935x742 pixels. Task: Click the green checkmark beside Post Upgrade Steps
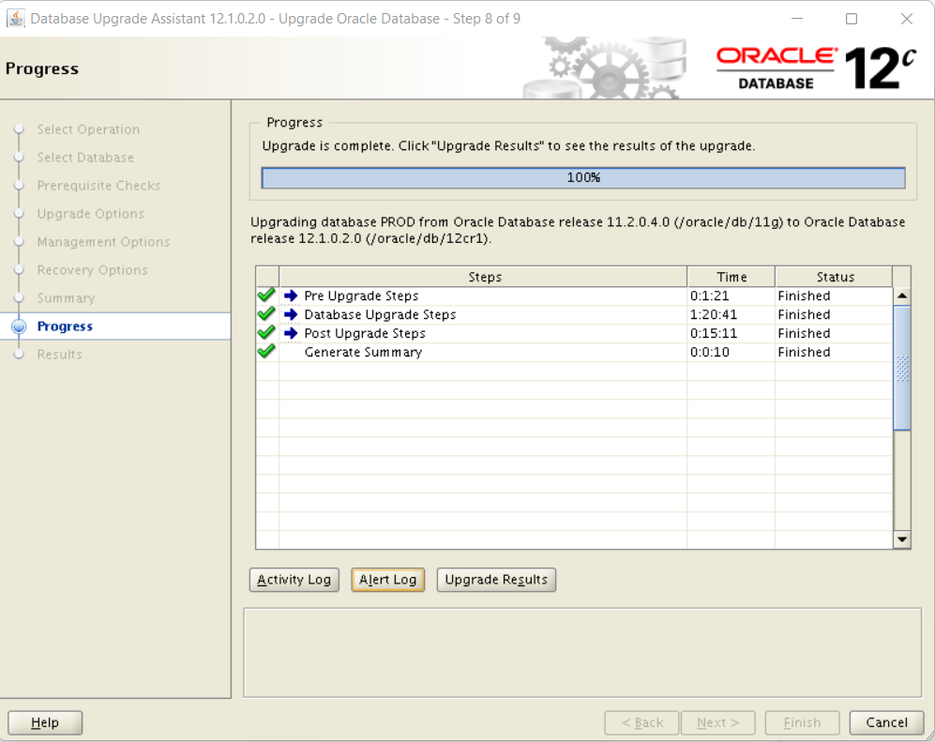click(x=266, y=332)
